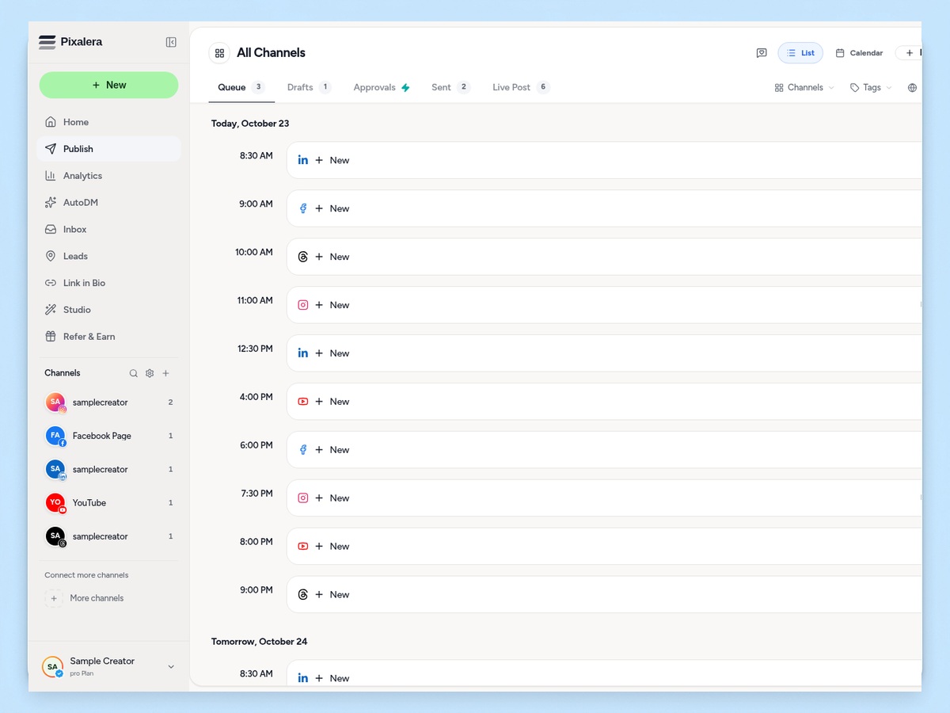Viewport: 950px width, 713px height.
Task: Click the globe timezone icon
Action: pyautogui.click(x=912, y=88)
